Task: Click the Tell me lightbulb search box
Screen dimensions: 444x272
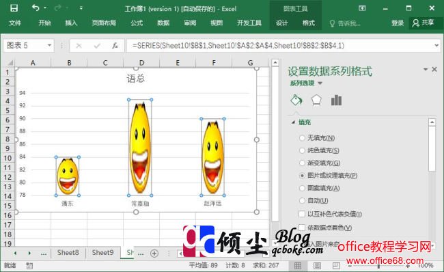Action: 345,23
